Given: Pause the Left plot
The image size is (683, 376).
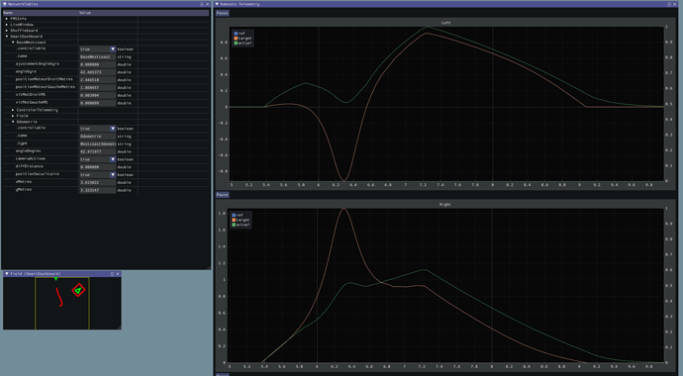Looking at the screenshot, I should coord(222,13).
